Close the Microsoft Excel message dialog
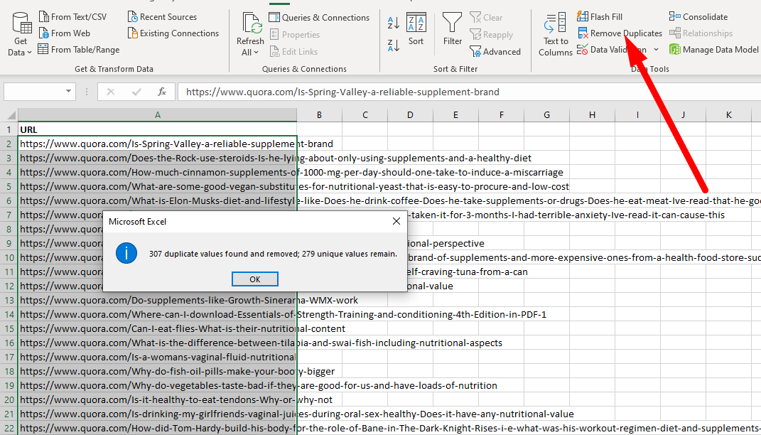Viewport: 761px width, 435px height. [x=396, y=221]
